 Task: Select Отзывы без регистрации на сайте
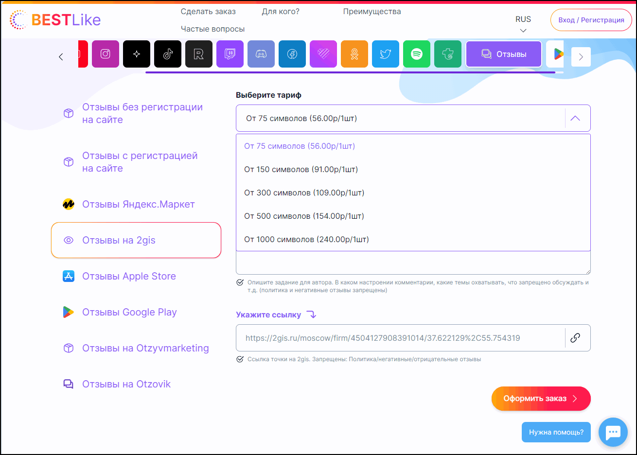(136, 113)
